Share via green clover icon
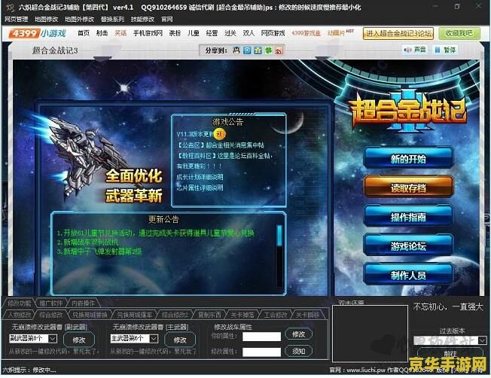 (268, 50)
